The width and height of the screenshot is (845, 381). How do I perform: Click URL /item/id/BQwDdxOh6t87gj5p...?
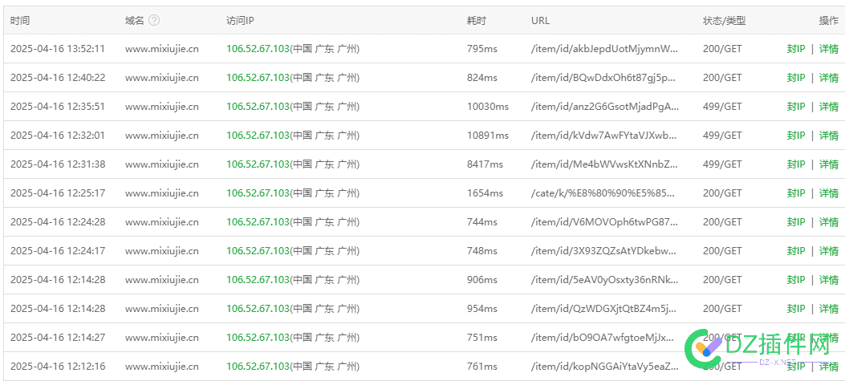[x=603, y=78]
